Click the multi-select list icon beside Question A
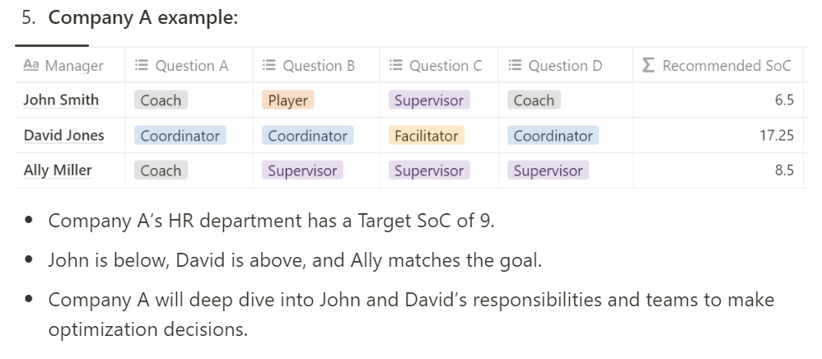The image size is (822, 359). 142,65
